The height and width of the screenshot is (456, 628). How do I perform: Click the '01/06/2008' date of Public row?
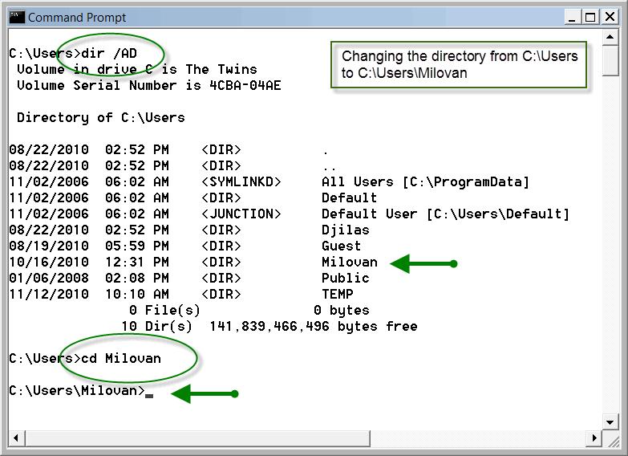pos(49,278)
